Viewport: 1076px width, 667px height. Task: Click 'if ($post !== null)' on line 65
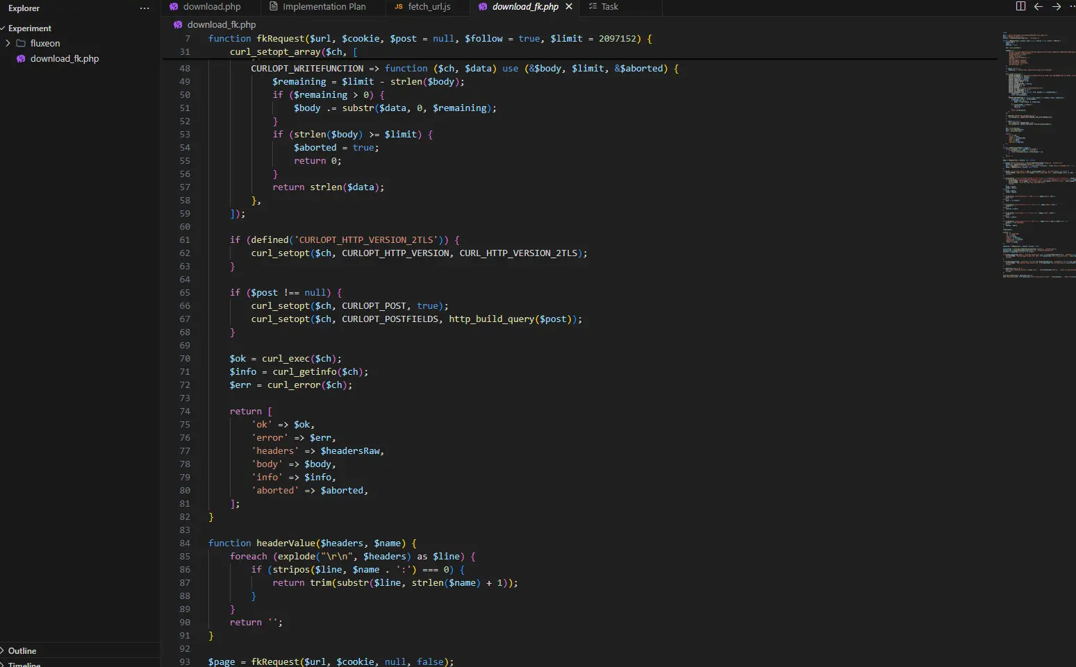pos(285,293)
